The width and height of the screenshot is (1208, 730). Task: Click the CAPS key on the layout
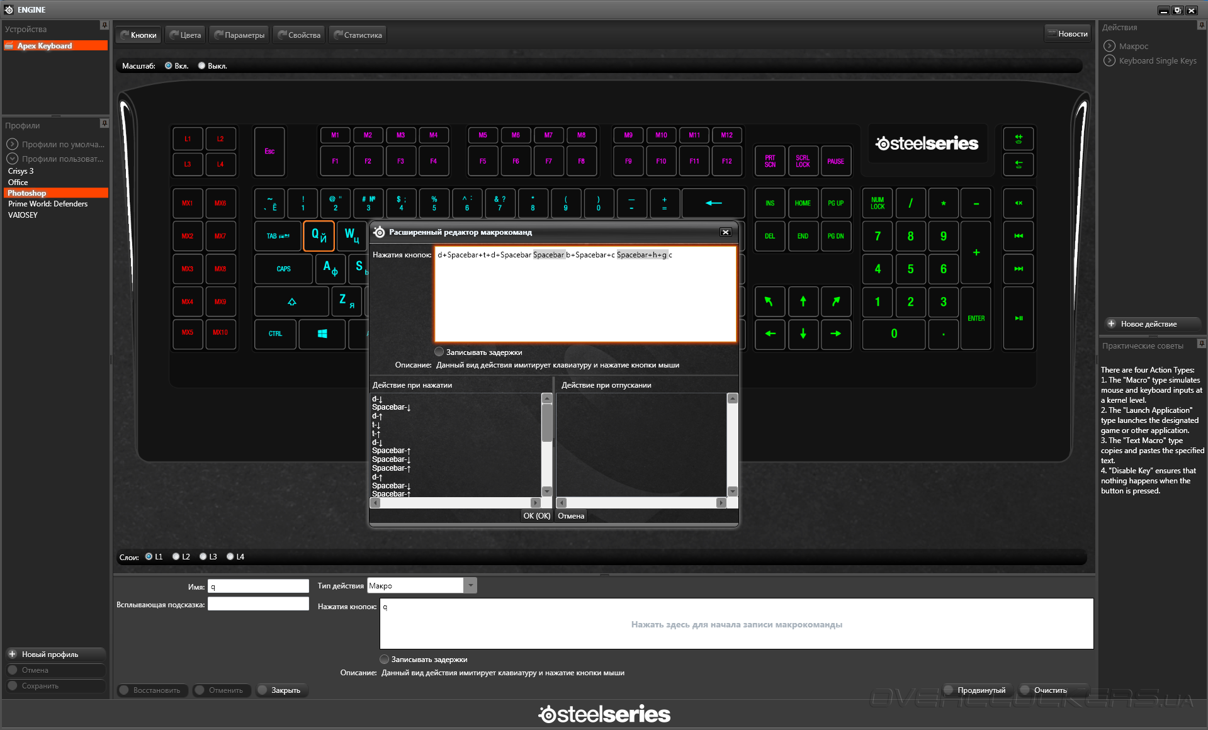pos(283,269)
